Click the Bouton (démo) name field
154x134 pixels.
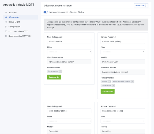point(69,42)
